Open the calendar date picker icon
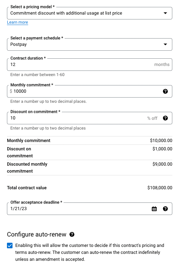The image size is (181, 266). pyautogui.click(x=154, y=209)
